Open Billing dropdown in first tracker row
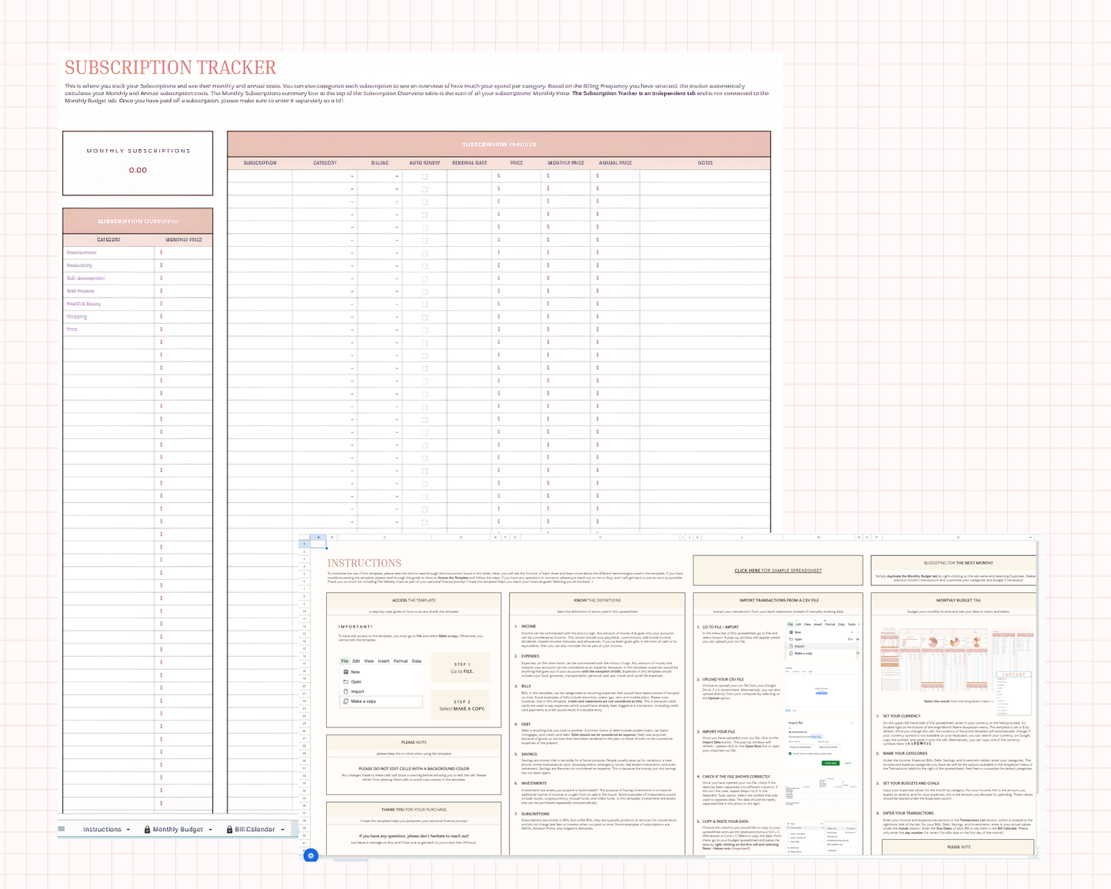The height and width of the screenshot is (889, 1111). (x=397, y=176)
